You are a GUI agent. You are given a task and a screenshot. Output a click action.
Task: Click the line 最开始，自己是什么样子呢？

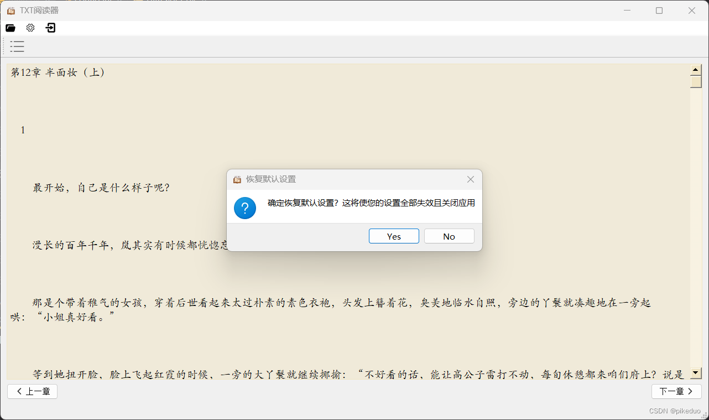point(101,188)
